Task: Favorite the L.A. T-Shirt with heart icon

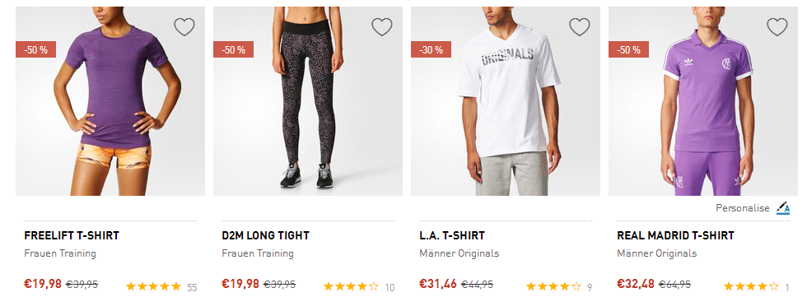Action: tap(580, 26)
